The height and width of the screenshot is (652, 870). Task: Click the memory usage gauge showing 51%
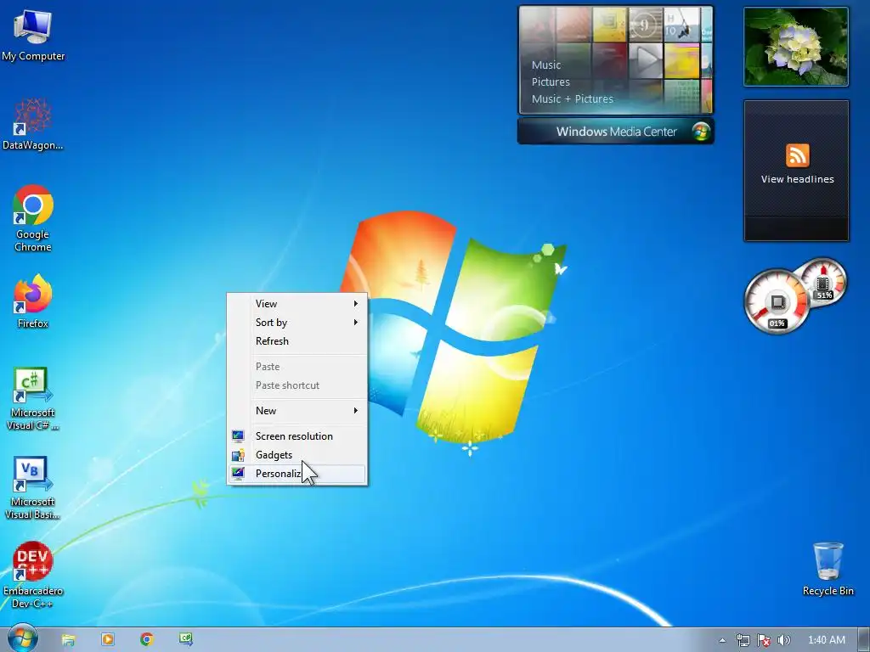(824, 282)
